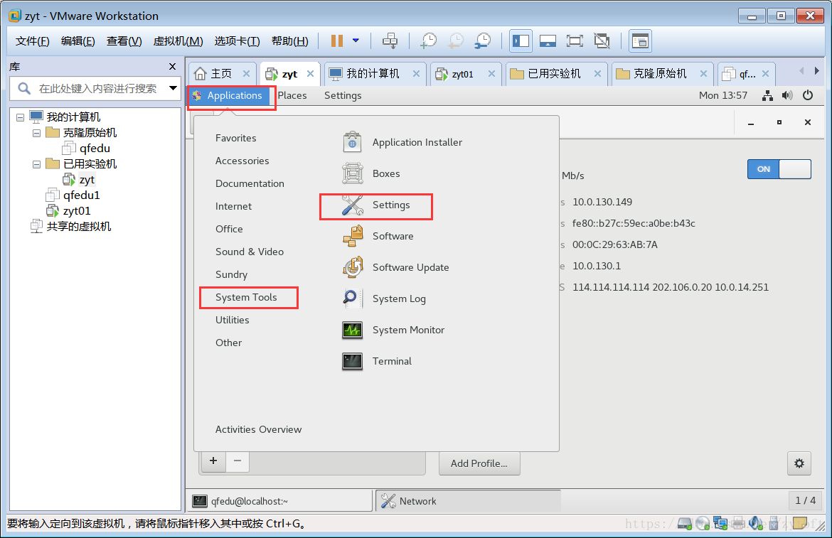Enter full screen mode icon
This screenshot has height=538, width=832.
tap(575, 41)
